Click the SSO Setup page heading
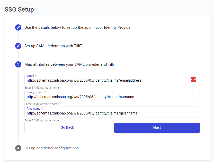 (19, 9)
